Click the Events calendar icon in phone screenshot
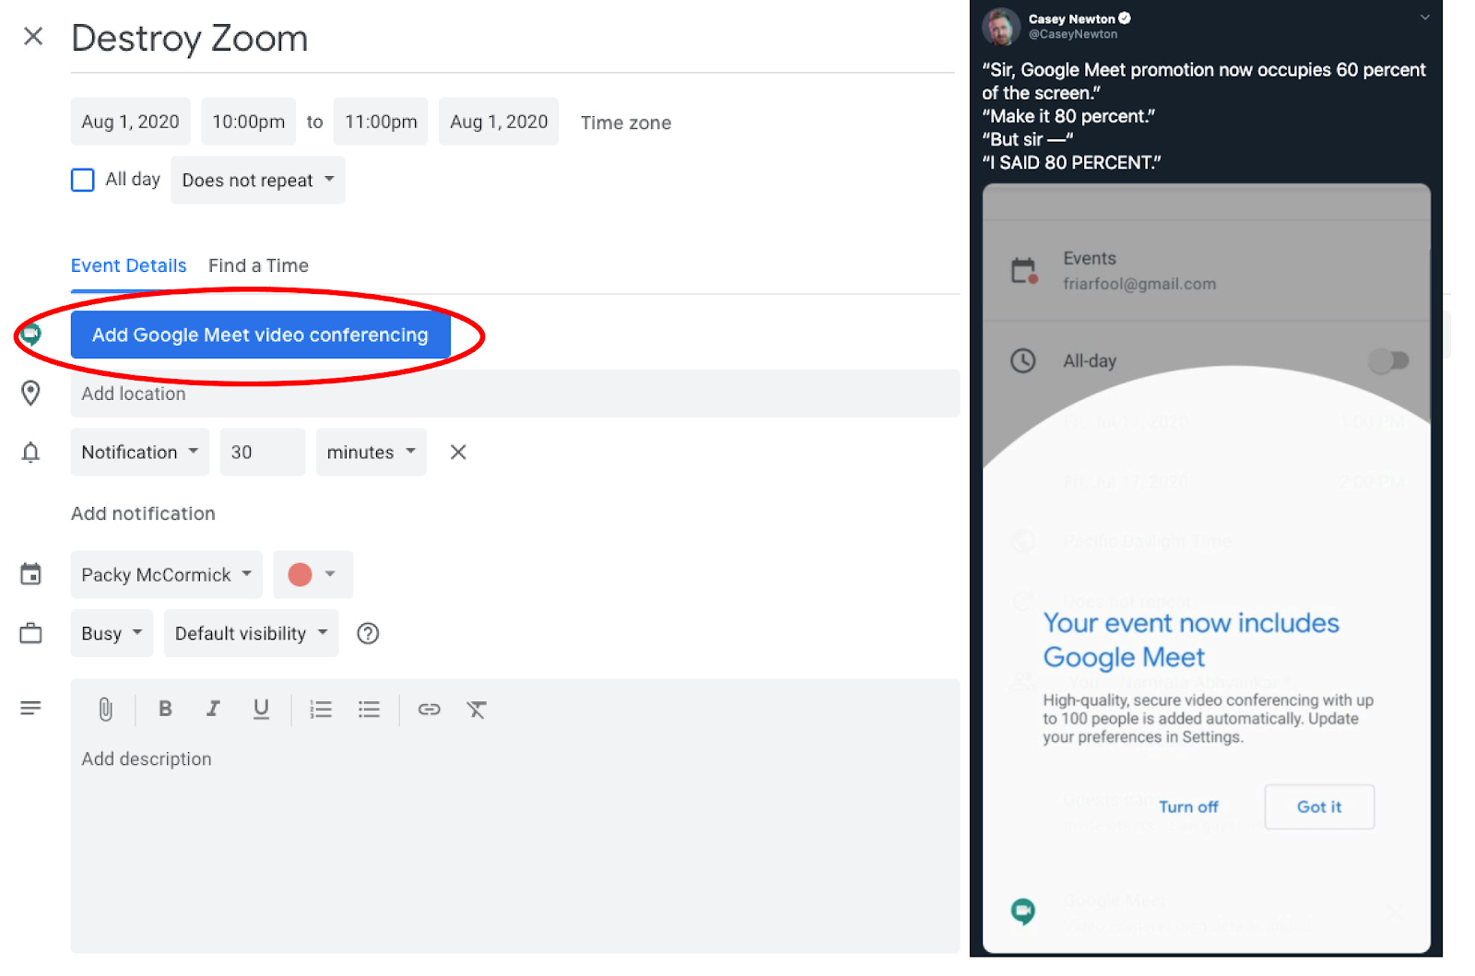Image resolution: width=1475 pixels, height=976 pixels. [x=1023, y=271]
